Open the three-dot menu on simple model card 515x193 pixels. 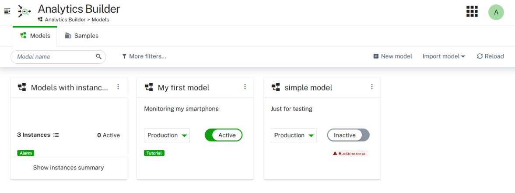coord(372,87)
